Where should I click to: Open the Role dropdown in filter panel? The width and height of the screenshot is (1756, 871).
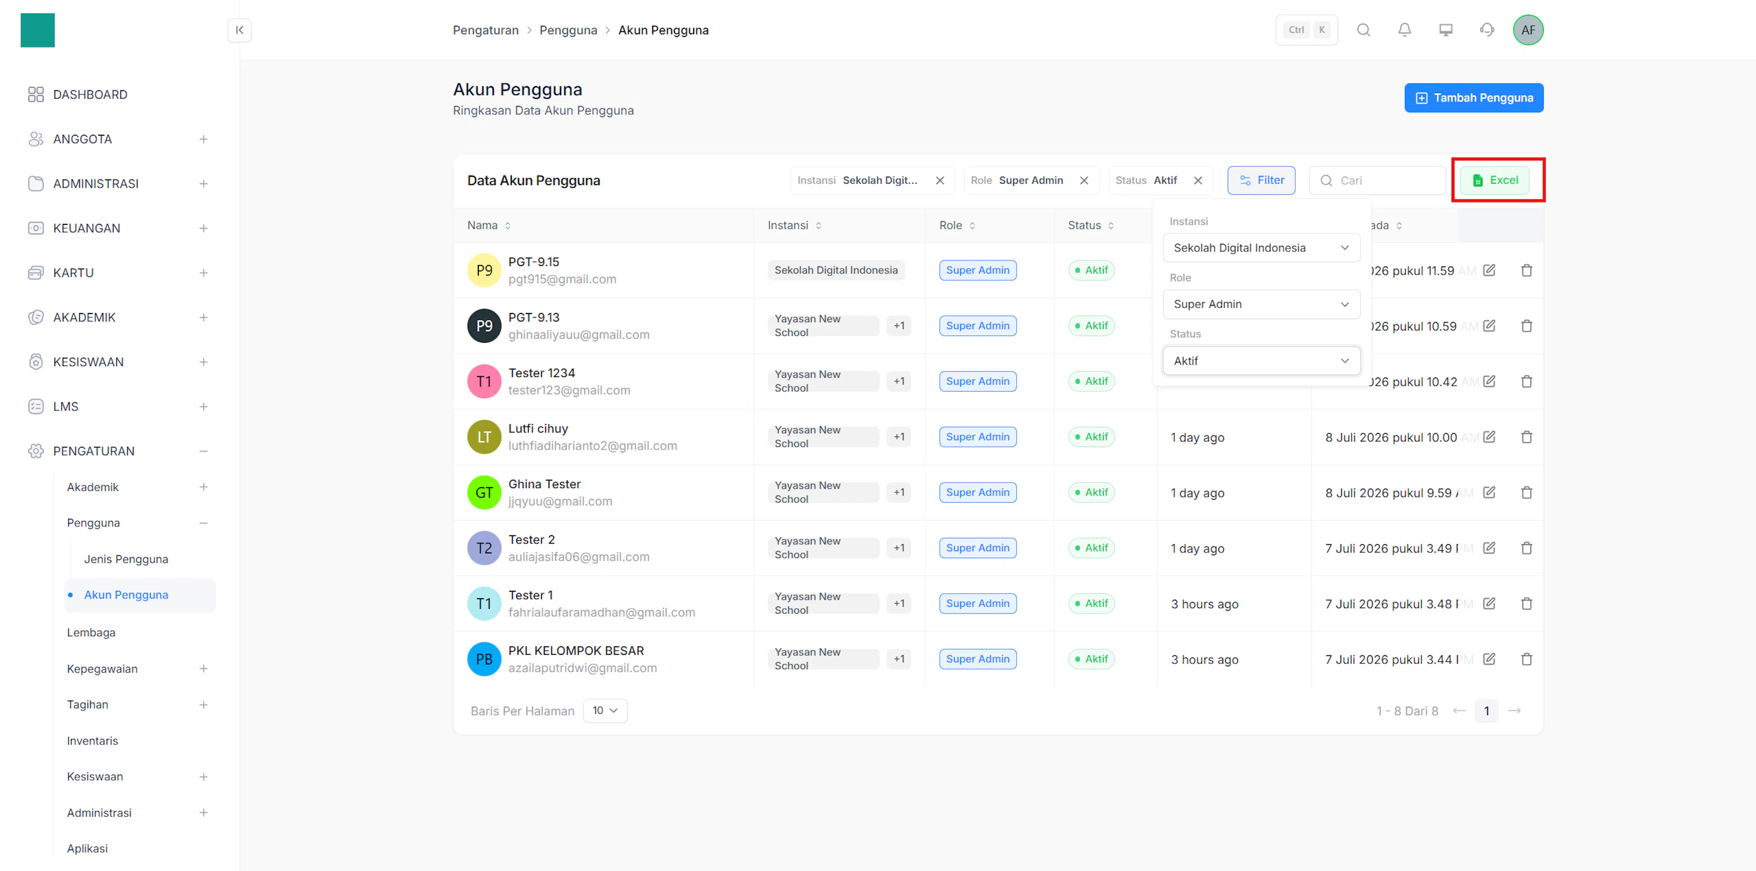[1261, 304]
